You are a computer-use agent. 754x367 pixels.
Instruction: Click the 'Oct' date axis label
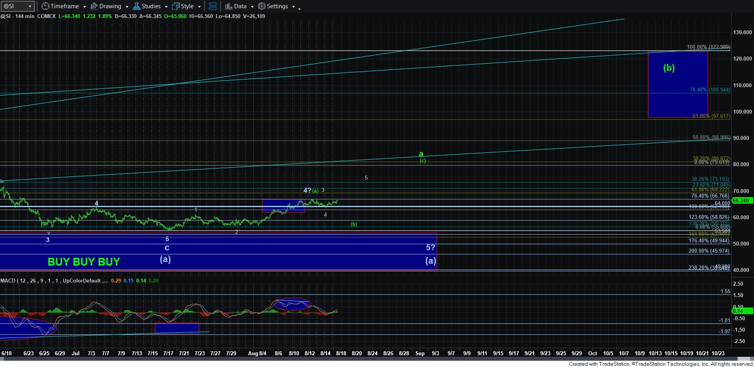coord(593,353)
